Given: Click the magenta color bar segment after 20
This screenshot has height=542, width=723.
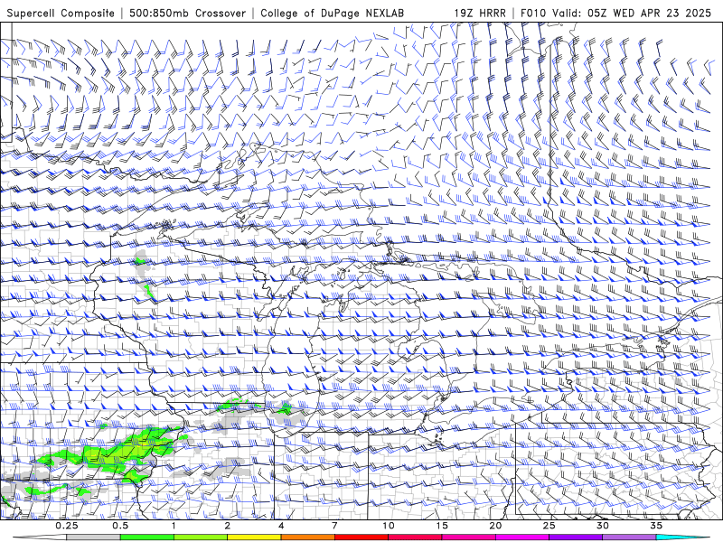Looking at the screenshot, I should [x=522, y=537].
